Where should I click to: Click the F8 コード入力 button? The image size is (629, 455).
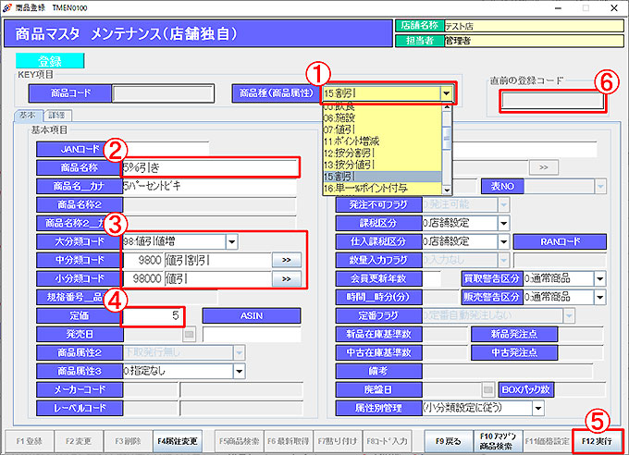pyautogui.click(x=388, y=441)
